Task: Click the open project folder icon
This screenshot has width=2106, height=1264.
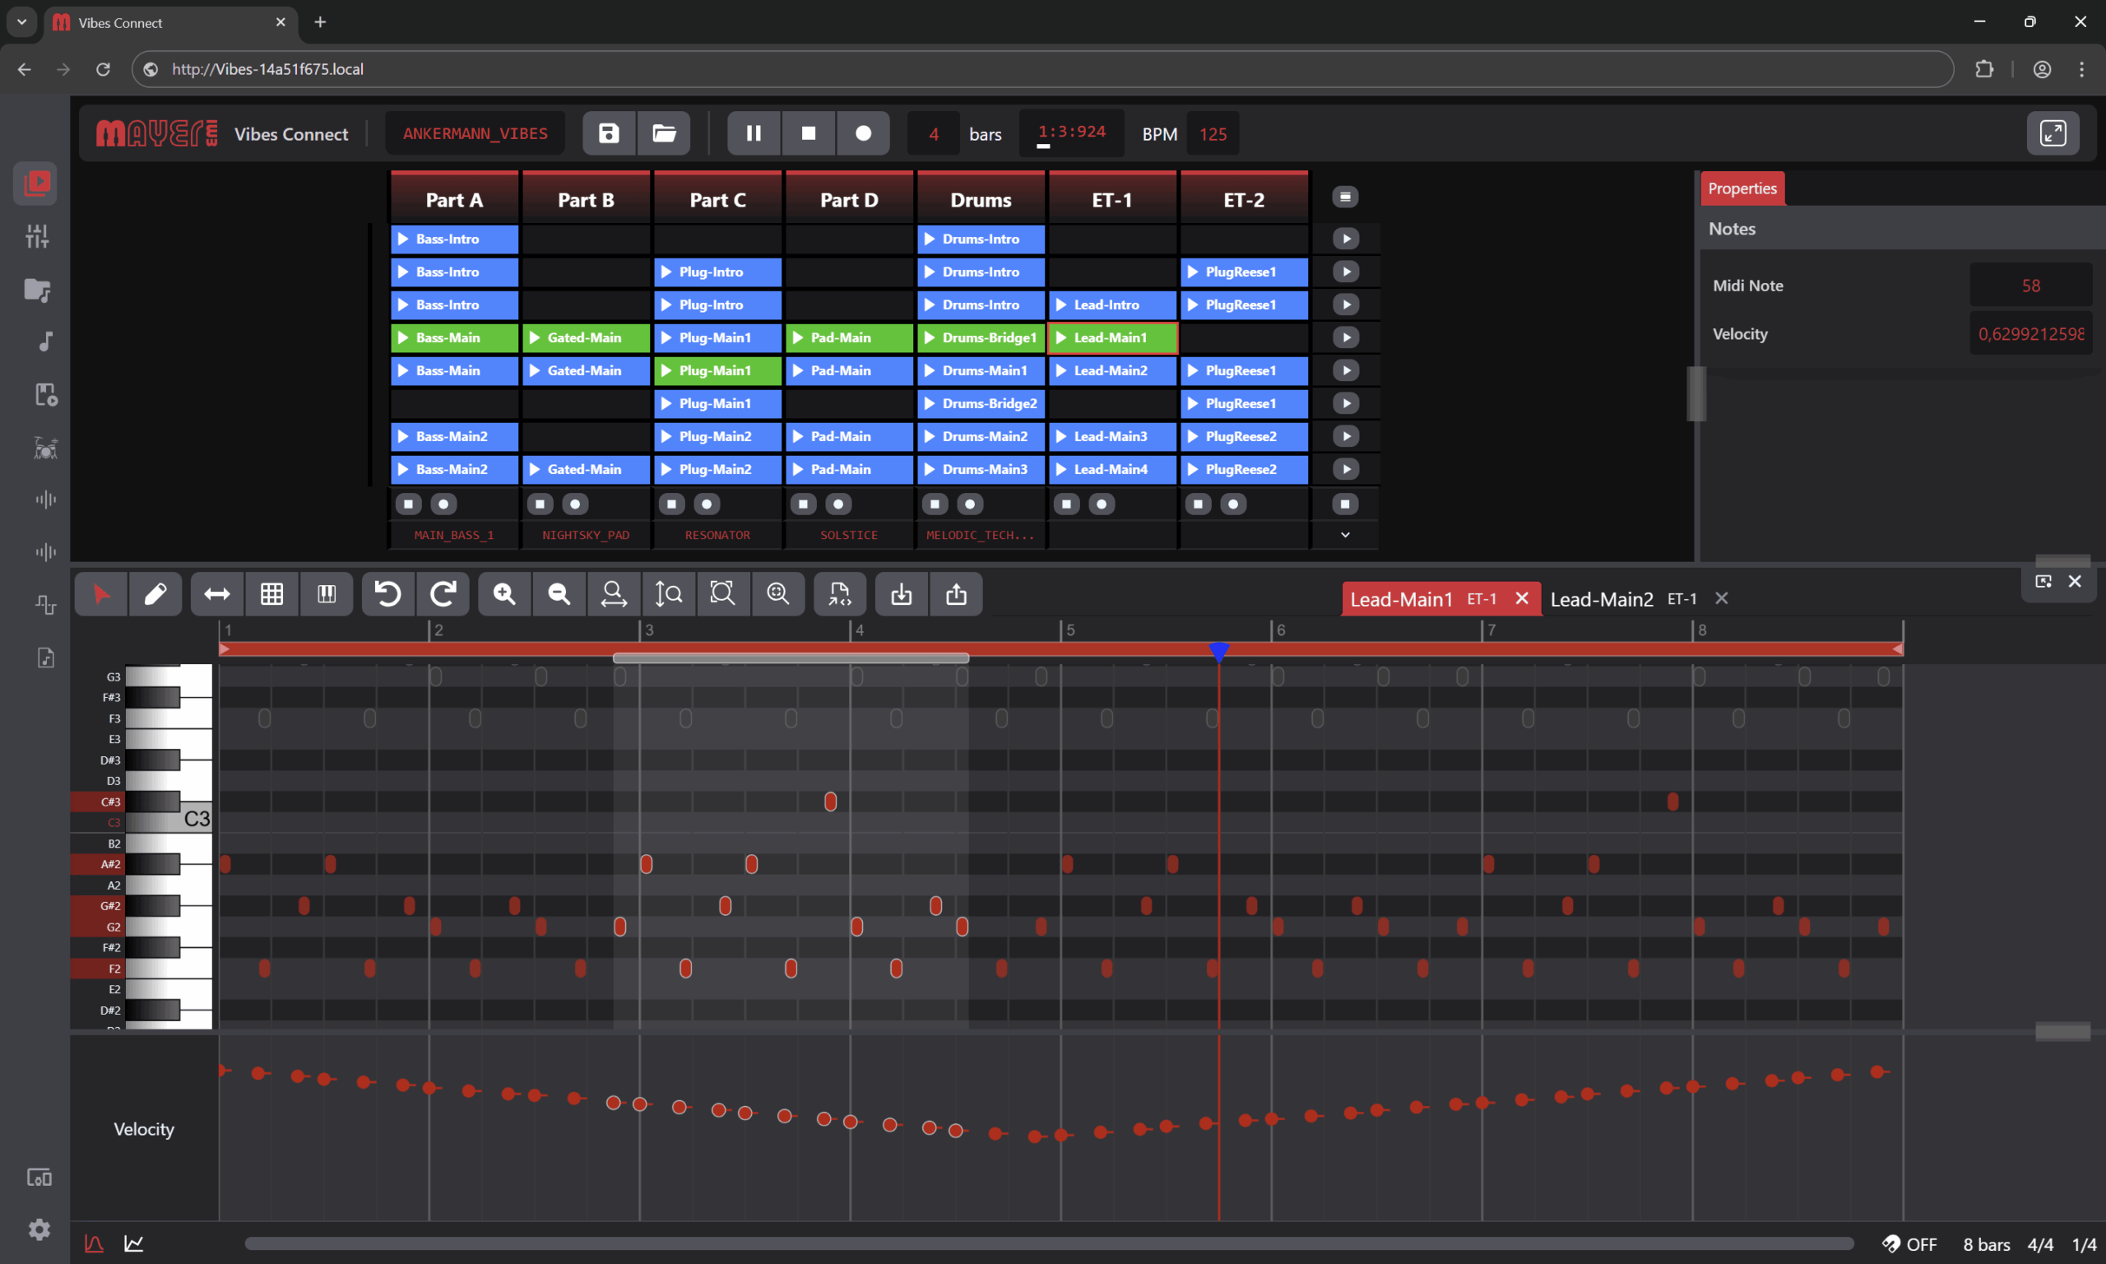Action: pos(664,132)
